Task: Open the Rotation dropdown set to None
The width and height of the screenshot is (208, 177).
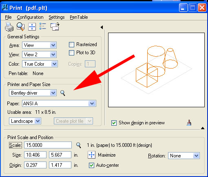Action: point(184,156)
